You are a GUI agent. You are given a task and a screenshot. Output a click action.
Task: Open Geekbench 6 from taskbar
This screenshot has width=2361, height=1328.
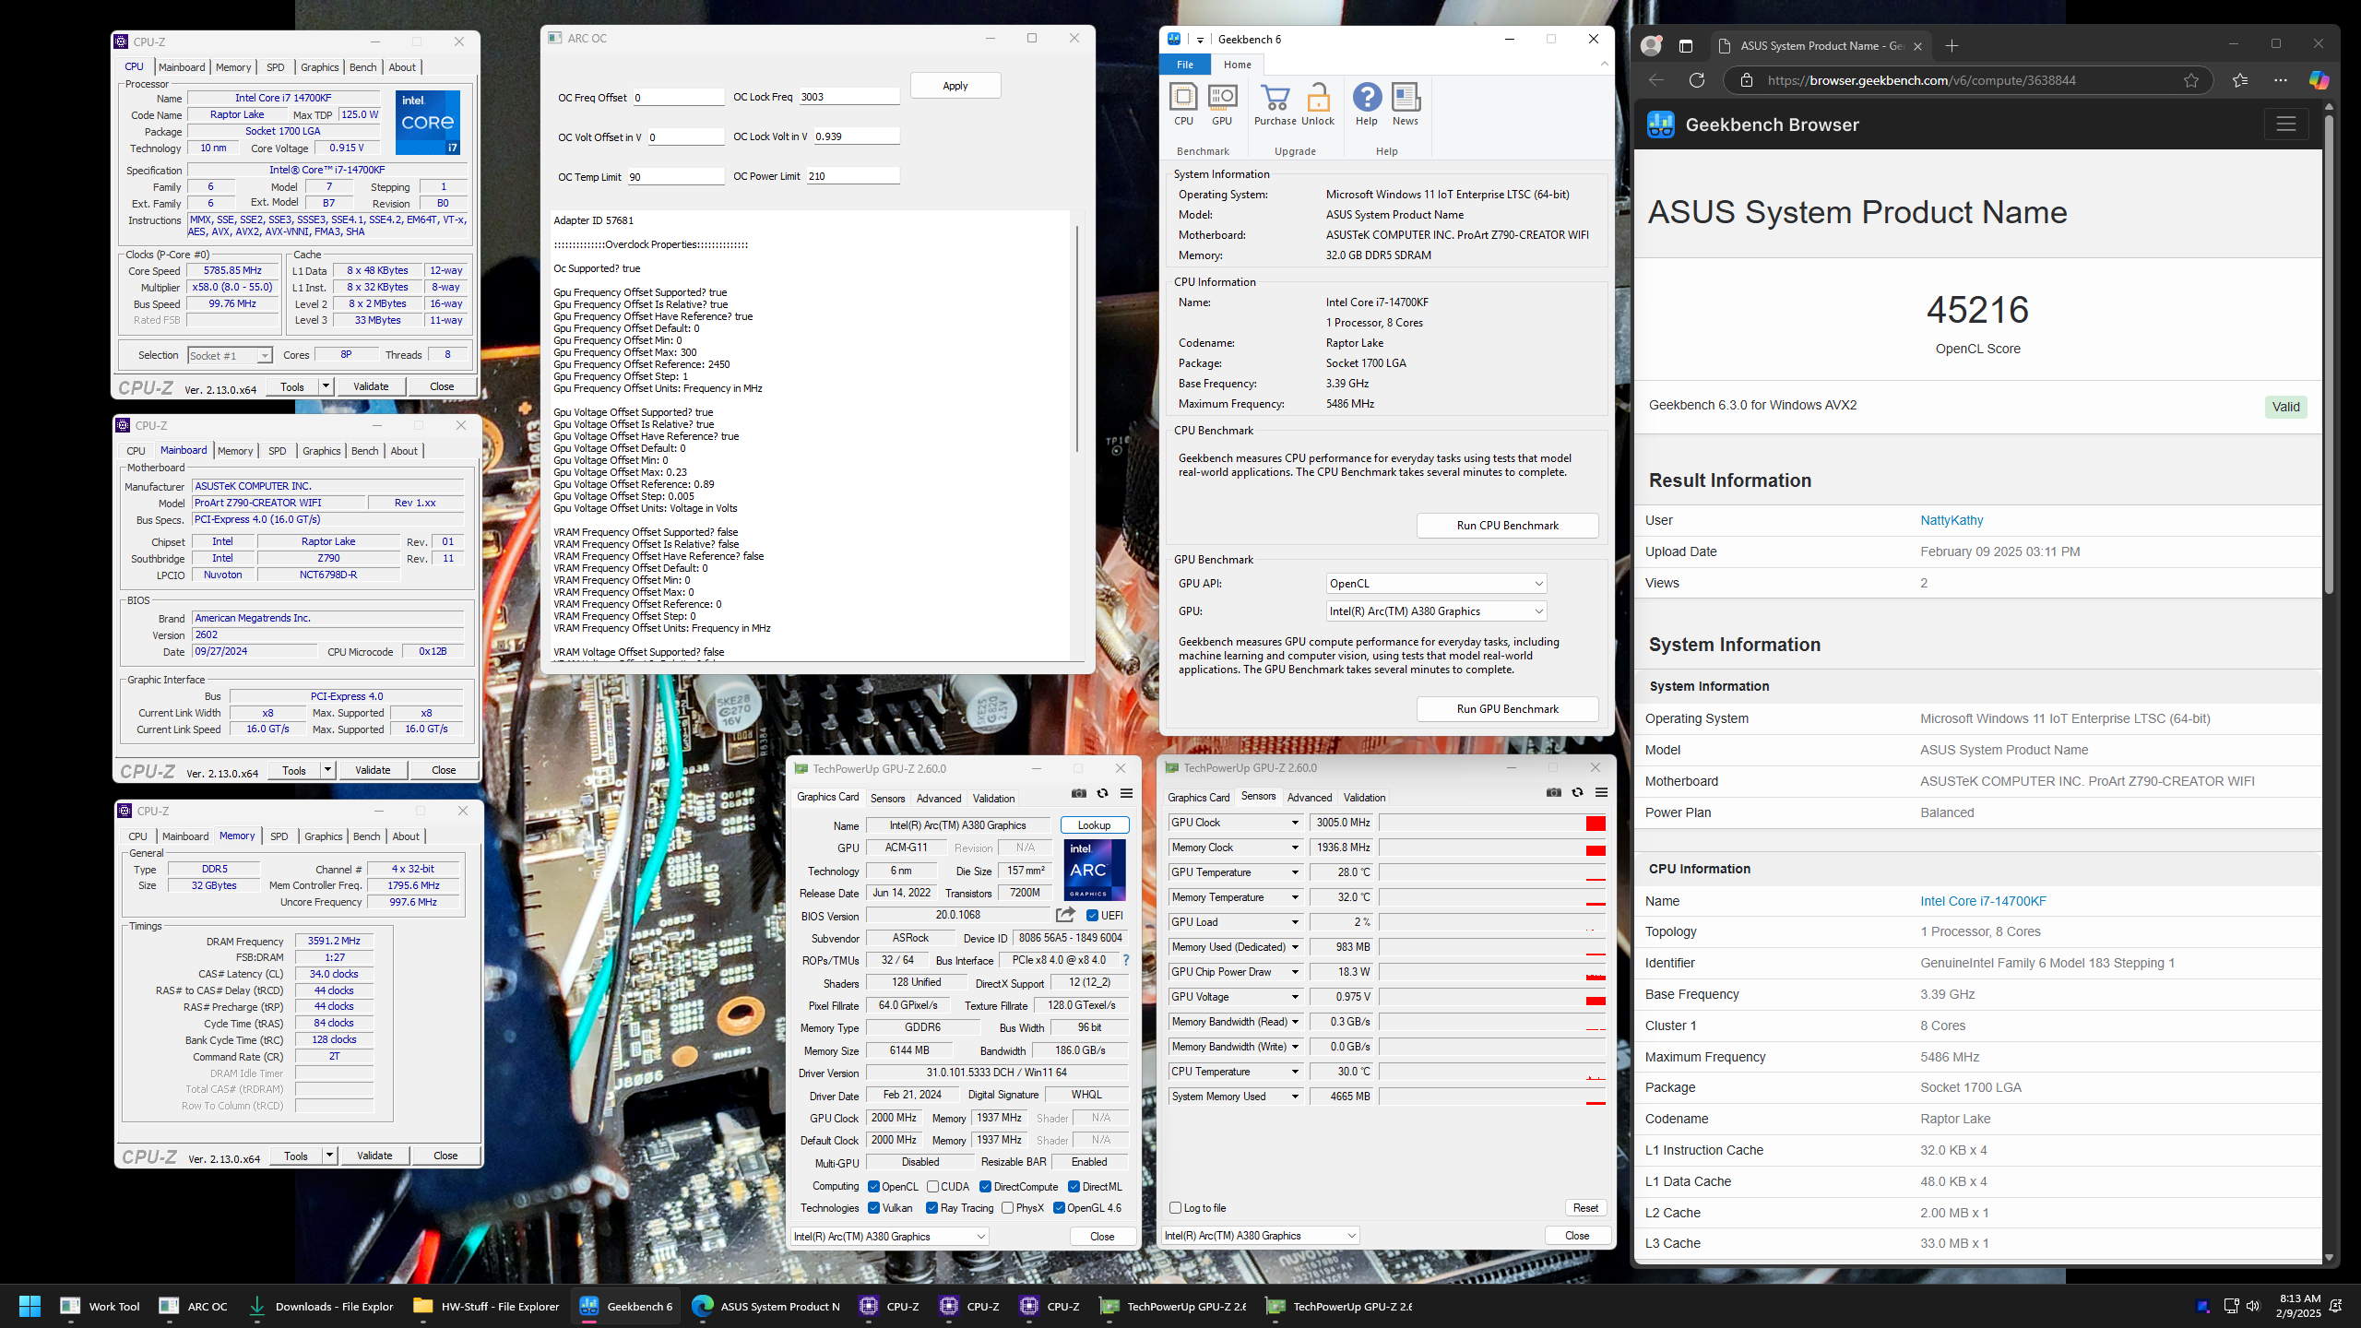[x=626, y=1306]
